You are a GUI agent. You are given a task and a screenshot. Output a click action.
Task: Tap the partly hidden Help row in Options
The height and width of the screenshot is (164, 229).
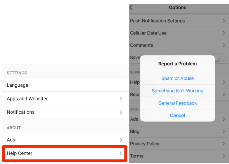(x=135, y=82)
